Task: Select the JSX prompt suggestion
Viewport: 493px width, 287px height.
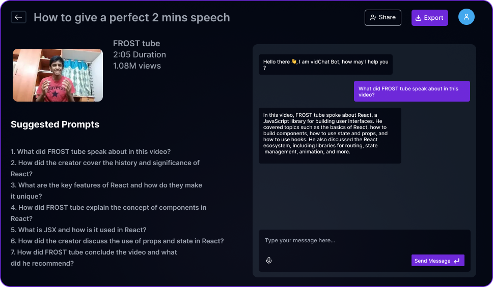Action: tap(78, 230)
